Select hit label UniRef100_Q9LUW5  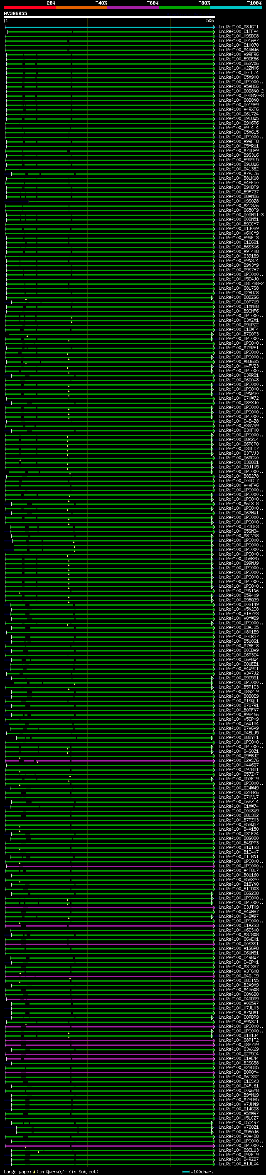(238, 119)
